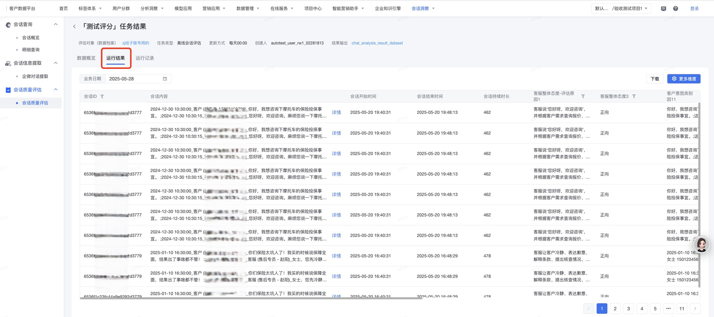
Task: Go to page 2 of results
Action: pyautogui.click(x=615, y=308)
